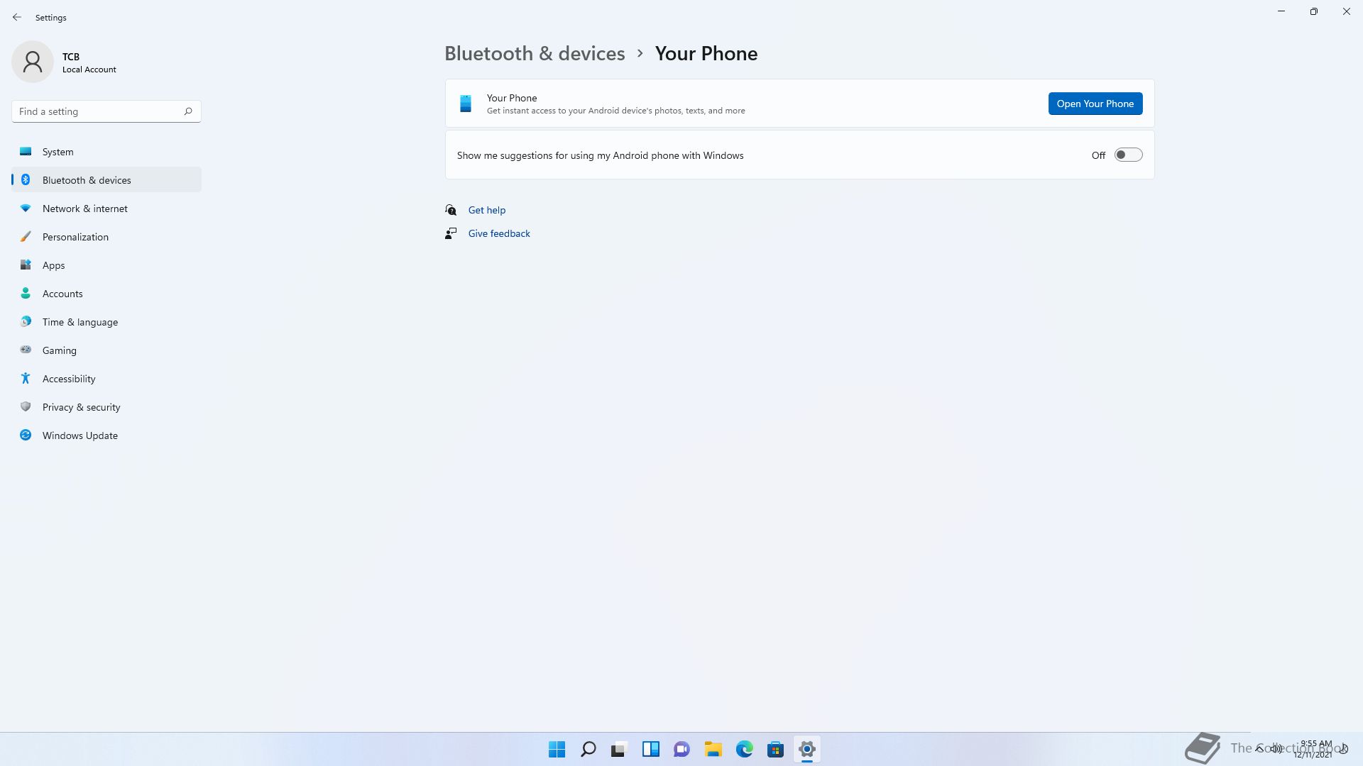Open Personalization settings
Viewport: 1363px width, 766px height.
[x=106, y=237]
